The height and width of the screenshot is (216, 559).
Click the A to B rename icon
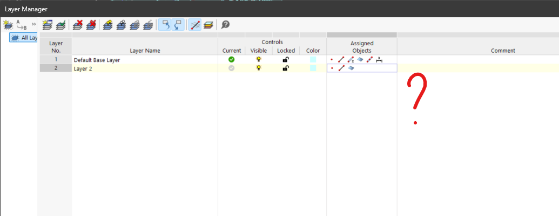(22, 25)
